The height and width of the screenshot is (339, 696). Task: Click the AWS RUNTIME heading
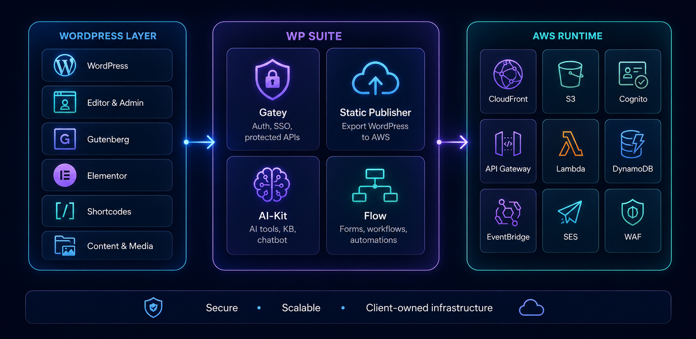[567, 36]
